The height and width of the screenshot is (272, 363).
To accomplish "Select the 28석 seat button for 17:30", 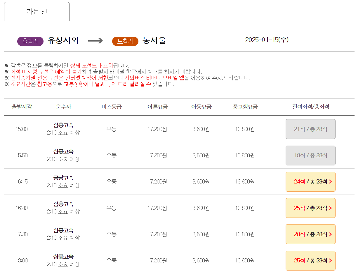I will 310,234.
